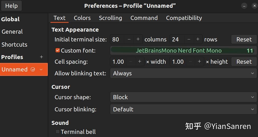
Task: Enable the Terminal bell checkbox
Action: pos(58,132)
